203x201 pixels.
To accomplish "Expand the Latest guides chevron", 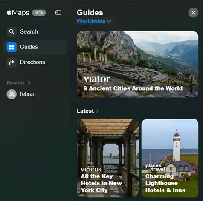I will coord(97,111).
